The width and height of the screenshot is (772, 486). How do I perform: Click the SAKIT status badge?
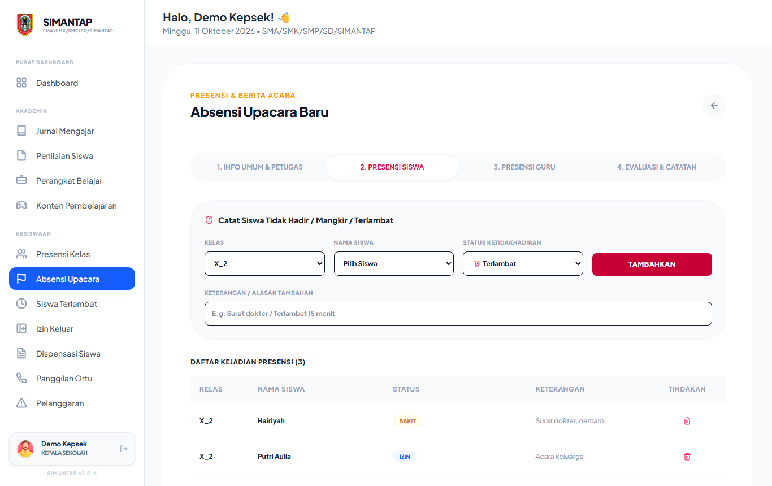407,421
